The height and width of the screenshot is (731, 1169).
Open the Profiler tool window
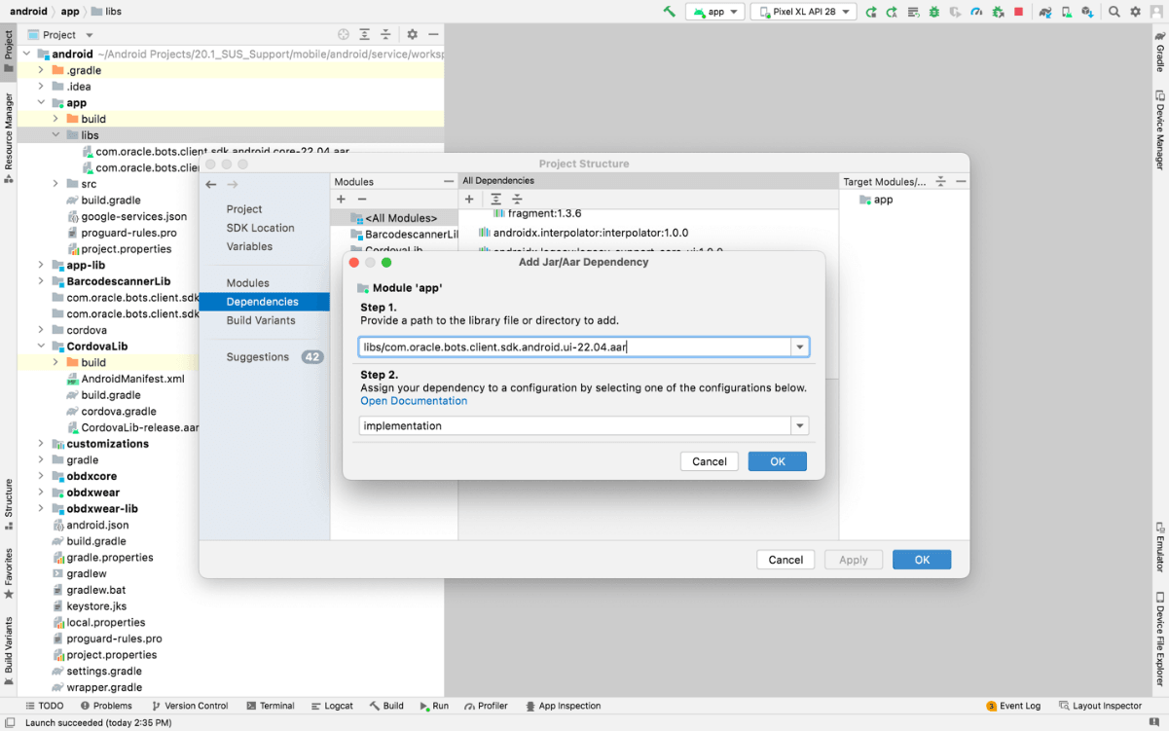tap(486, 706)
